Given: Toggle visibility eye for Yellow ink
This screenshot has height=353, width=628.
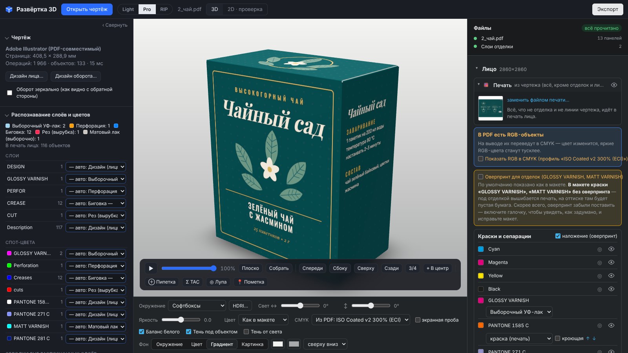Looking at the screenshot, I should 611,276.
